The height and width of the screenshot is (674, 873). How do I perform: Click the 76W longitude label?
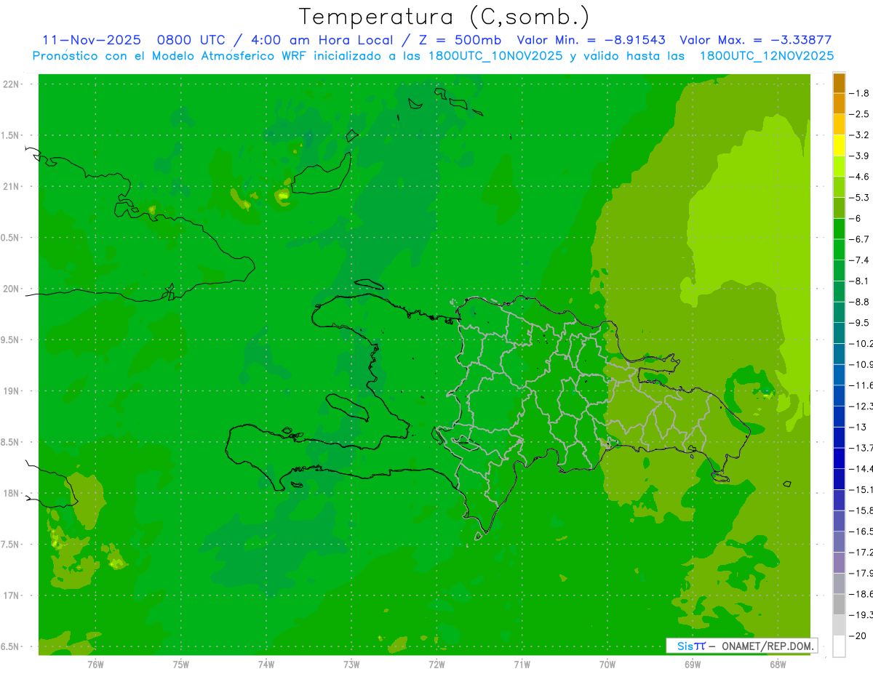click(95, 665)
